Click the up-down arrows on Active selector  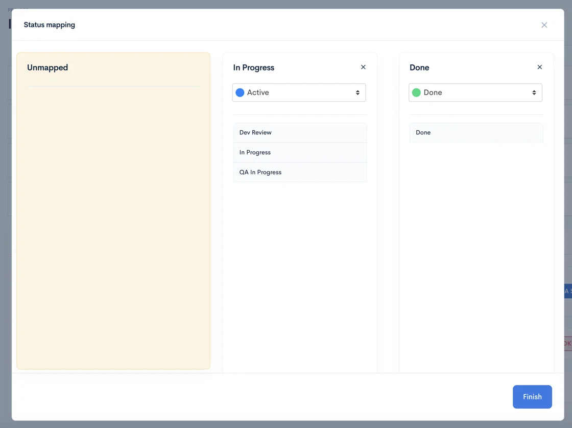coord(357,92)
